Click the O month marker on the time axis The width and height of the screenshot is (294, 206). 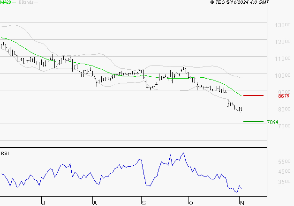click(x=190, y=202)
